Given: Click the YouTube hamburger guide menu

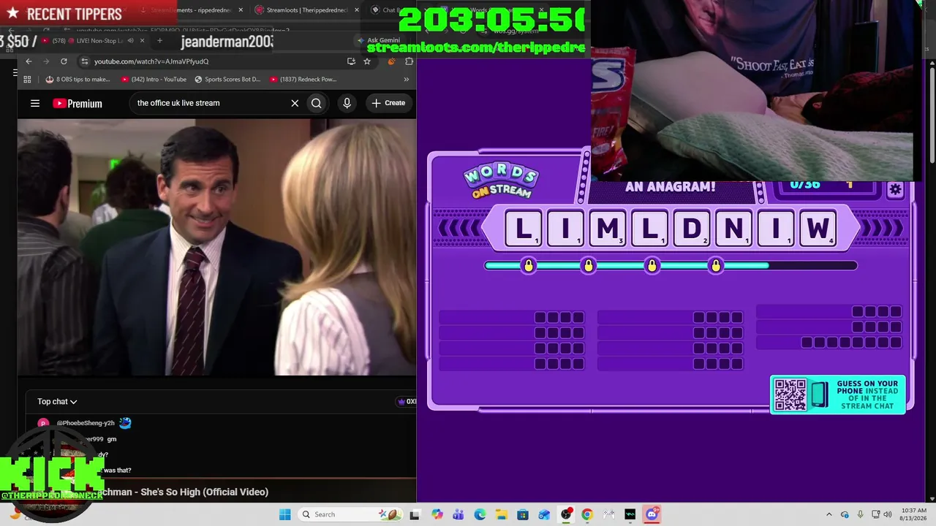Looking at the screenshot, I should [x=35, y=103].
